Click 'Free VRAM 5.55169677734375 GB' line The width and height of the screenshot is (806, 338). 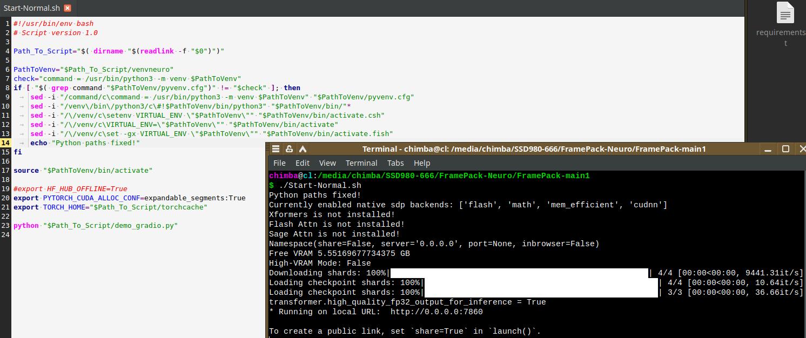pos(339,254)
